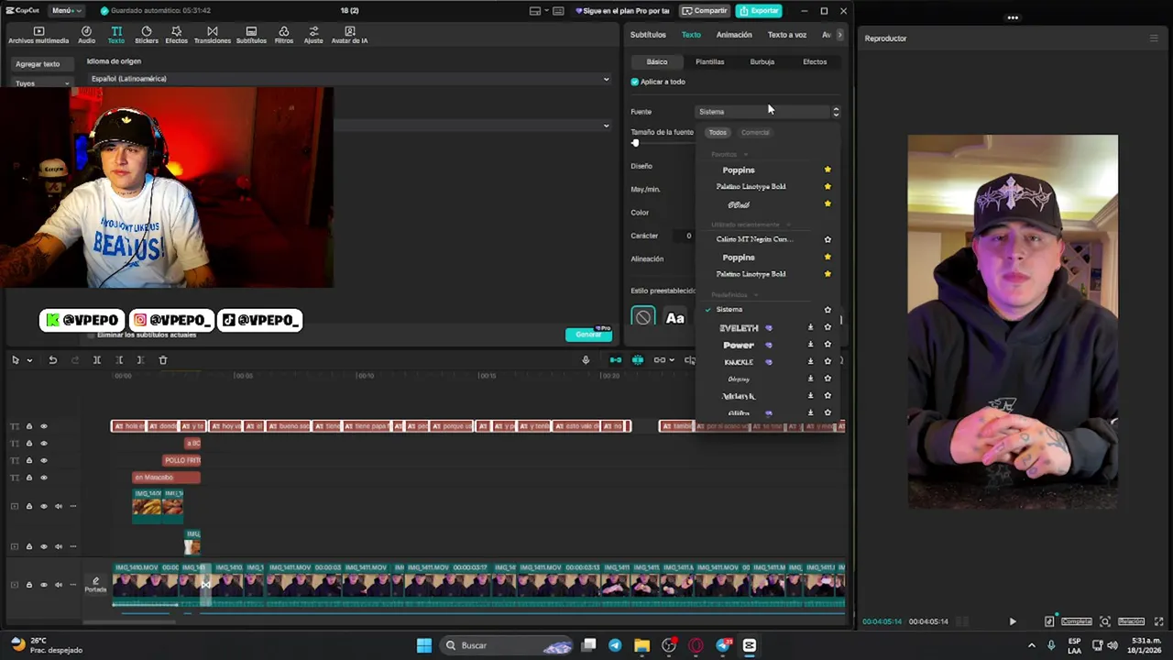The height and width of the screenshot is (660, 1173).
Task: Click the Generar button
Action: pyautogui.click(x=589, y=335)
